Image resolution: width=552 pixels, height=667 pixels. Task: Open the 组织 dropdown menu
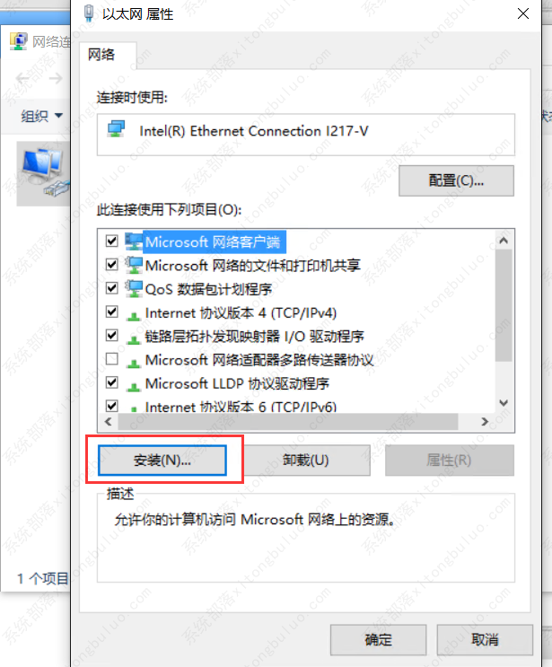click(x=41, y=115)
